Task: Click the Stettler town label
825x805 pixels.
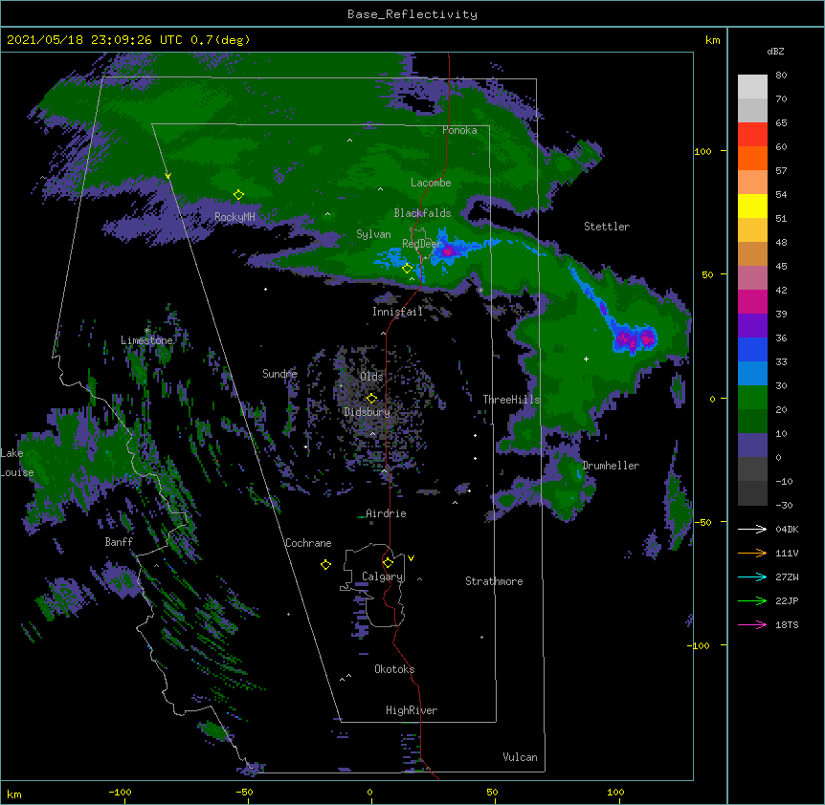Action: pyautogui.click(x=607, y=227)
